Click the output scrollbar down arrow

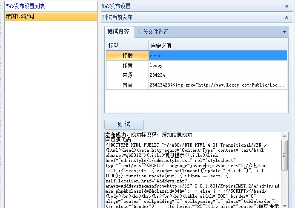(x=285, y=206)
